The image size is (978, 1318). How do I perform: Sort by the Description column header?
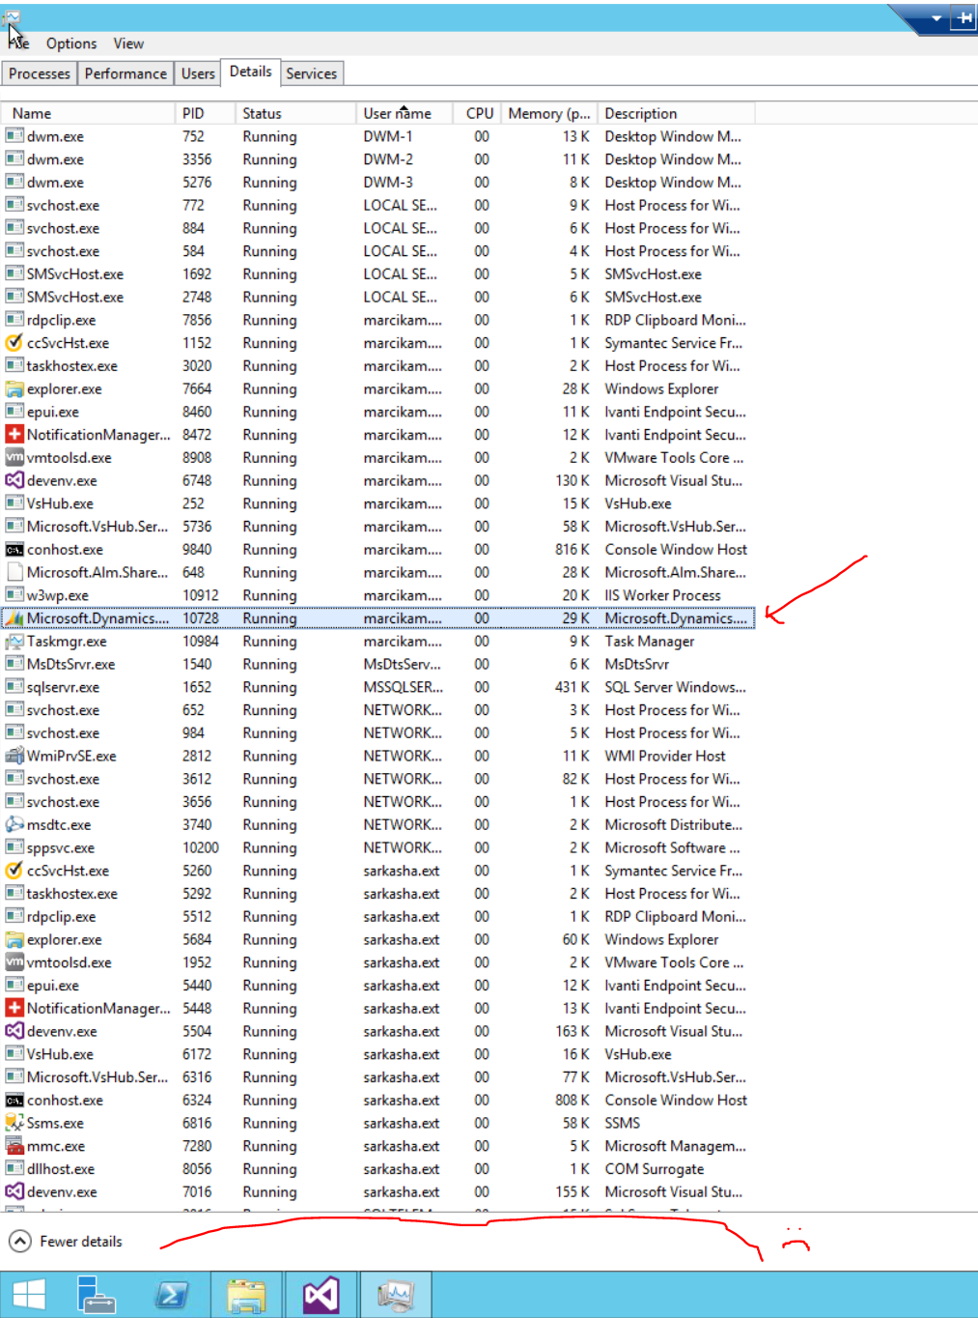676,113
